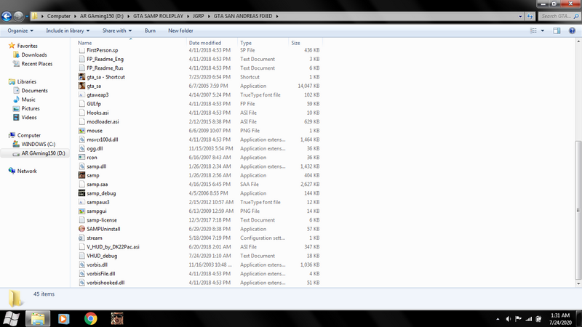The image size is (582, 327).
Task: Click the Burn toolbar button
Action: click(x=150, y=31)
